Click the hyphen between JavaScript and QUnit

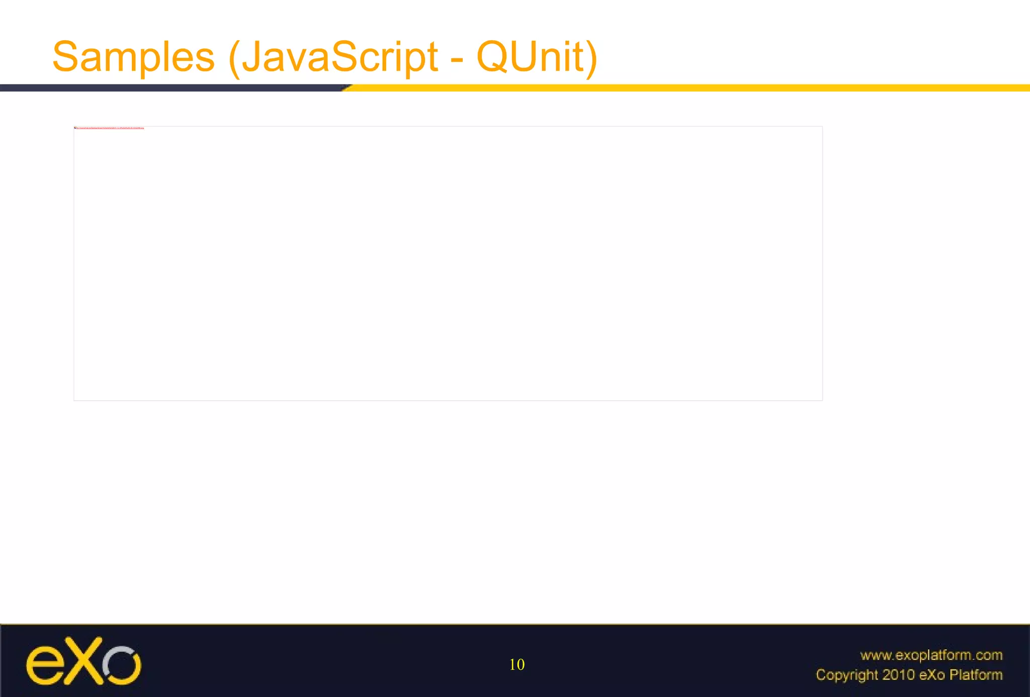[x=457, y=60]
